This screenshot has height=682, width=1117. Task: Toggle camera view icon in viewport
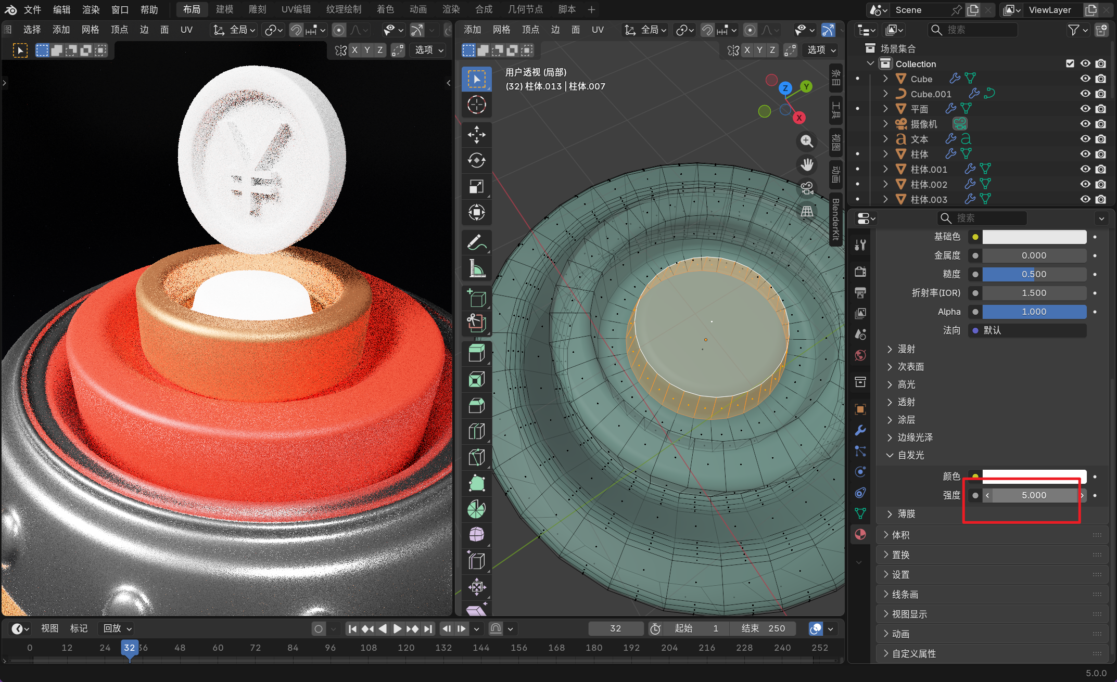[x=807, y=188]
